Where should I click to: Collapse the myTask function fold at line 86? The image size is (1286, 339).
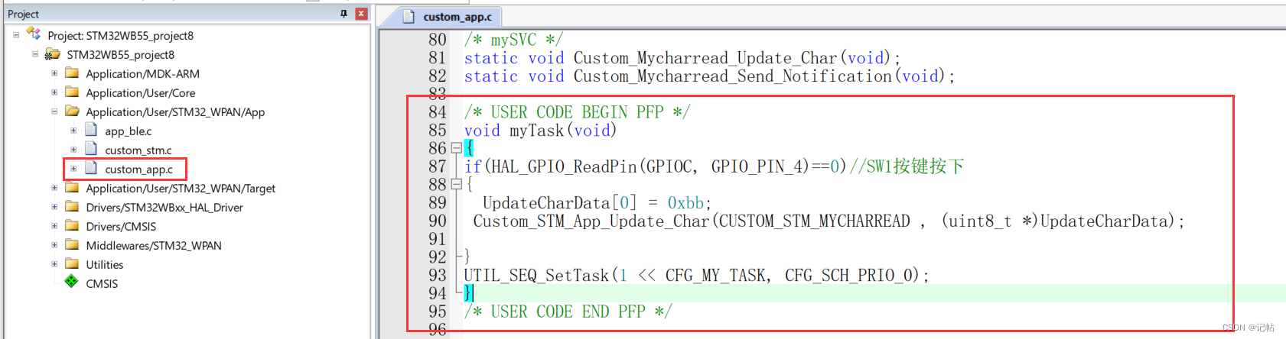click(456, 148)
